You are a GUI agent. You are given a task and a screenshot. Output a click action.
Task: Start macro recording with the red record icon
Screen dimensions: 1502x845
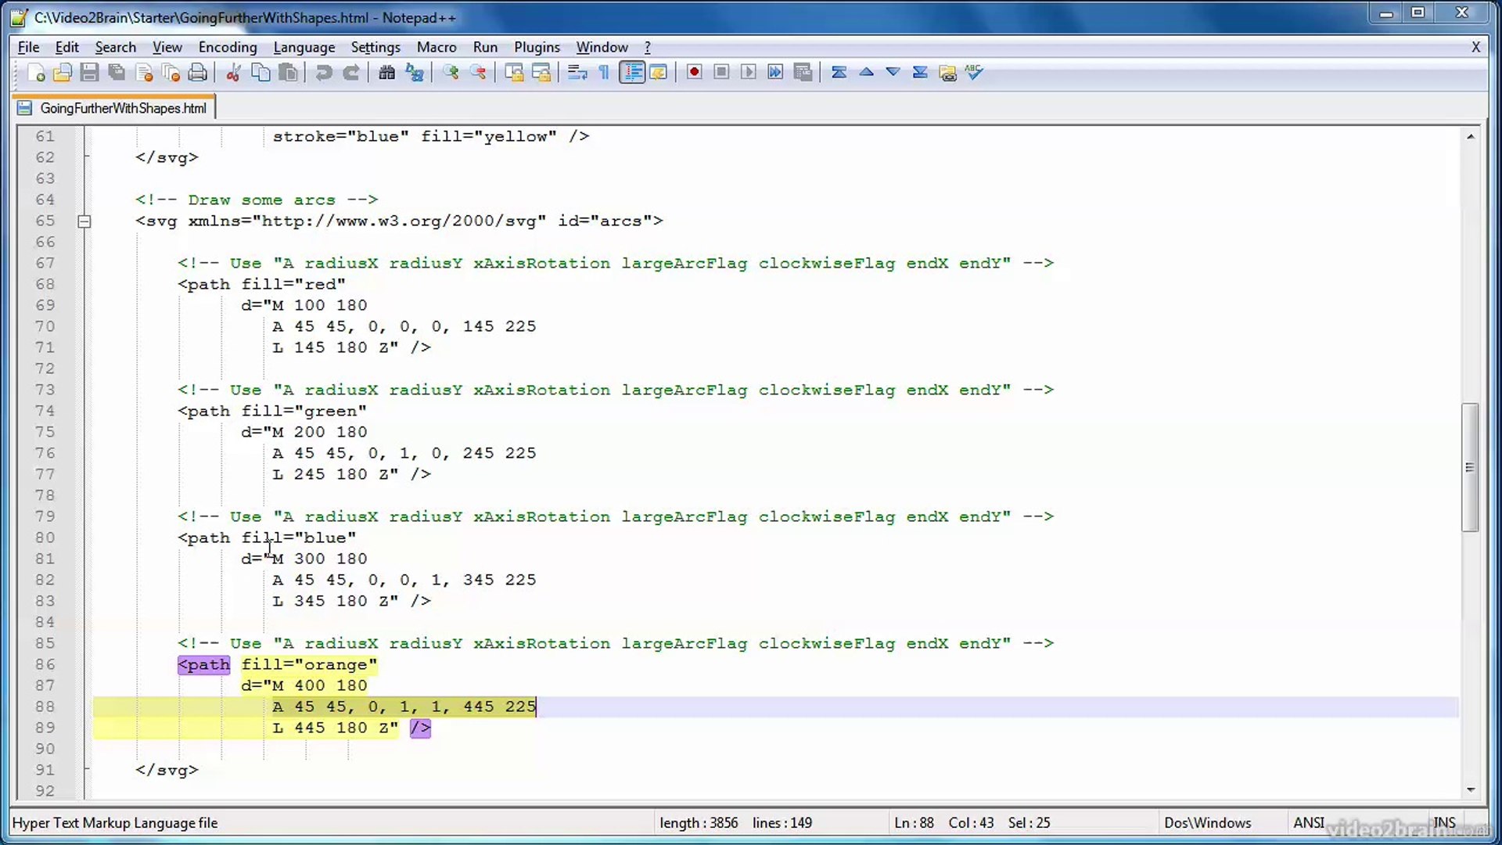click(693, 71)
